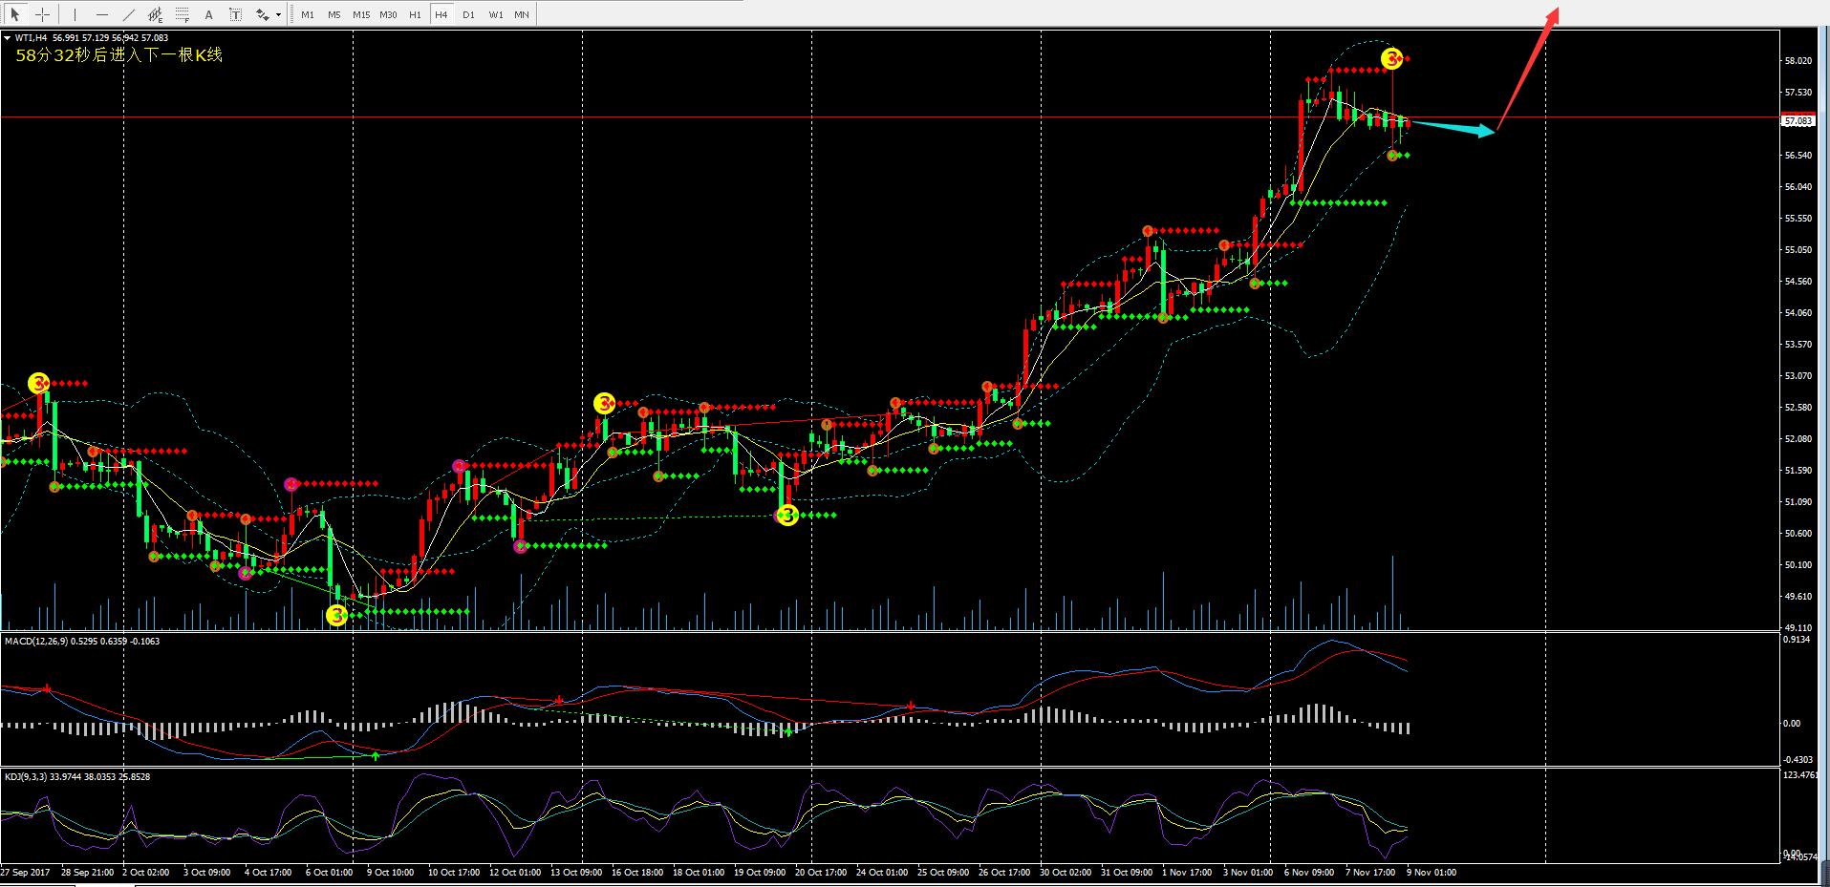Click the 10 Oct 17:00 time label
The height and width of the screenshot is (887, 1830).
pos(454,873)
